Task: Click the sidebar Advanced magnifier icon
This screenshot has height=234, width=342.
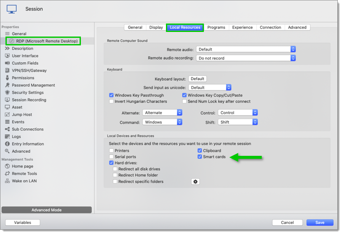Action: (8, 151)
